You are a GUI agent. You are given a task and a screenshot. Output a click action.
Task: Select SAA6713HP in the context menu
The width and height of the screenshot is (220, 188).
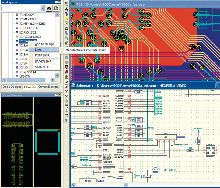(43, 61)
